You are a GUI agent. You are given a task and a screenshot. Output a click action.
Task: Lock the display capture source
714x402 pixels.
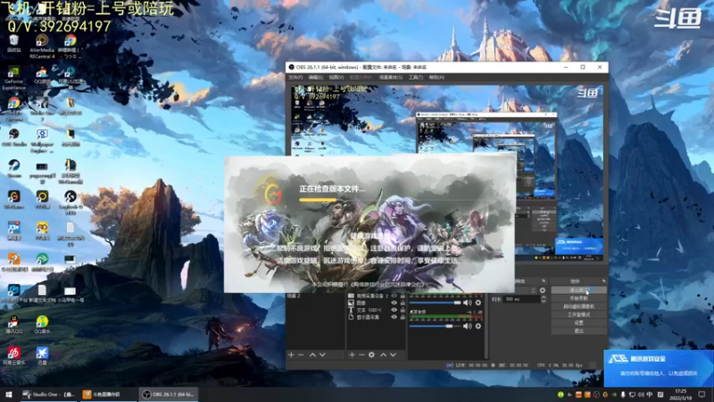pyautogui.click(x=403, y=317)
